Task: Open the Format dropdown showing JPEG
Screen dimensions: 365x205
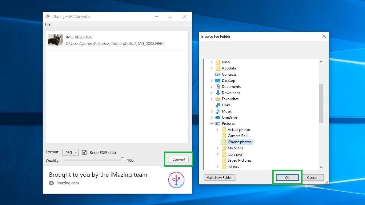Action: [x=70, y=152]
